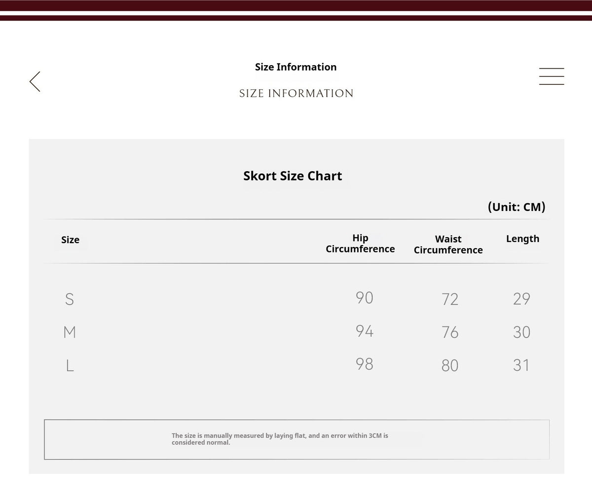Click the back arrow chevron icon
This screenshot has width=592, height=503.
pyautogui.click(x=35, y=81)
